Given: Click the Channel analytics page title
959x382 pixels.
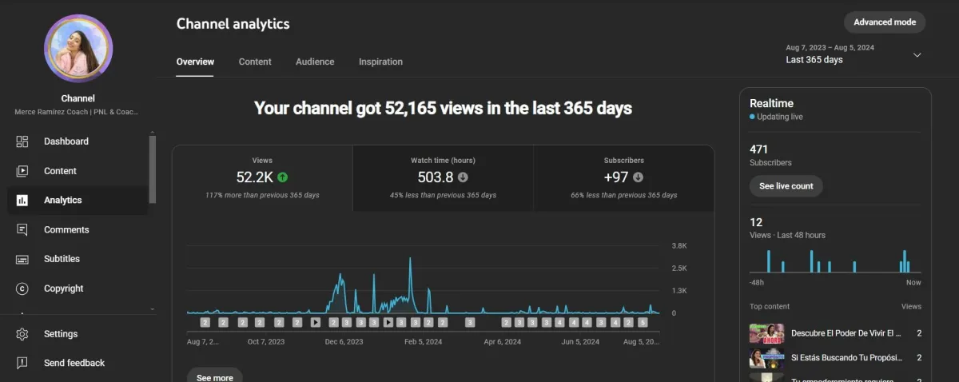Looking at the screenshot, I should coord(233,24).
